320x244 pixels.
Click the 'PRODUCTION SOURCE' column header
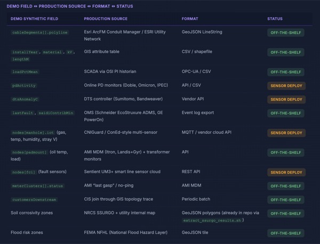pyautogui.click(x=106, y=19)
